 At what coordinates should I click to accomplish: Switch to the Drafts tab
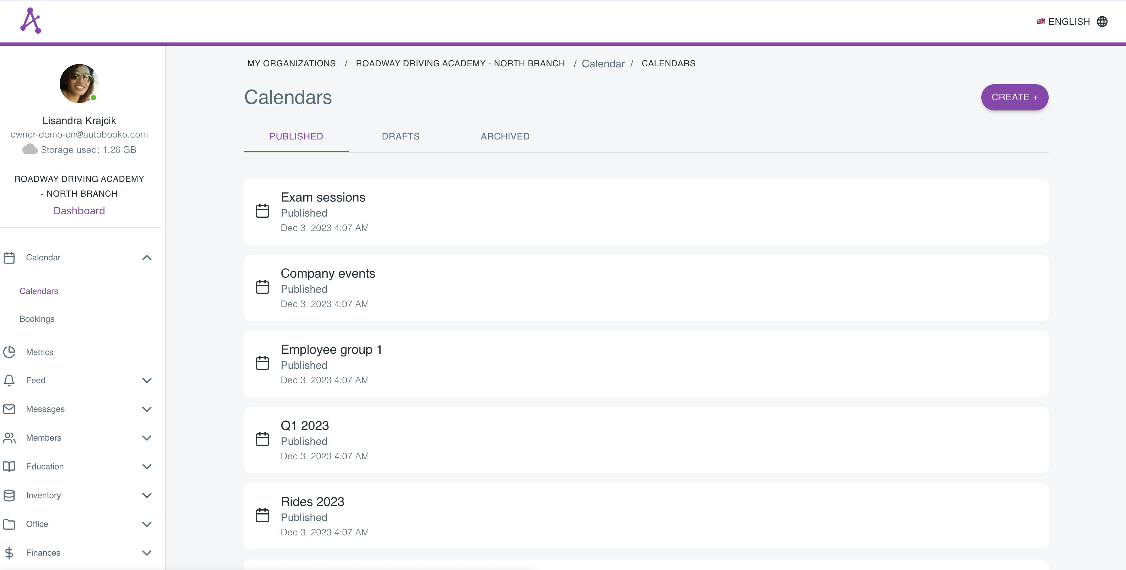pyautogui.click(x=400, y=137)
